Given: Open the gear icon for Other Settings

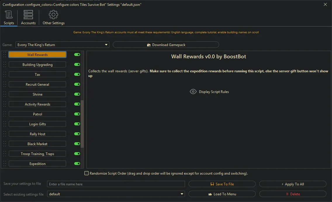Looking at the screenshot, I should [x=53, y=14].
